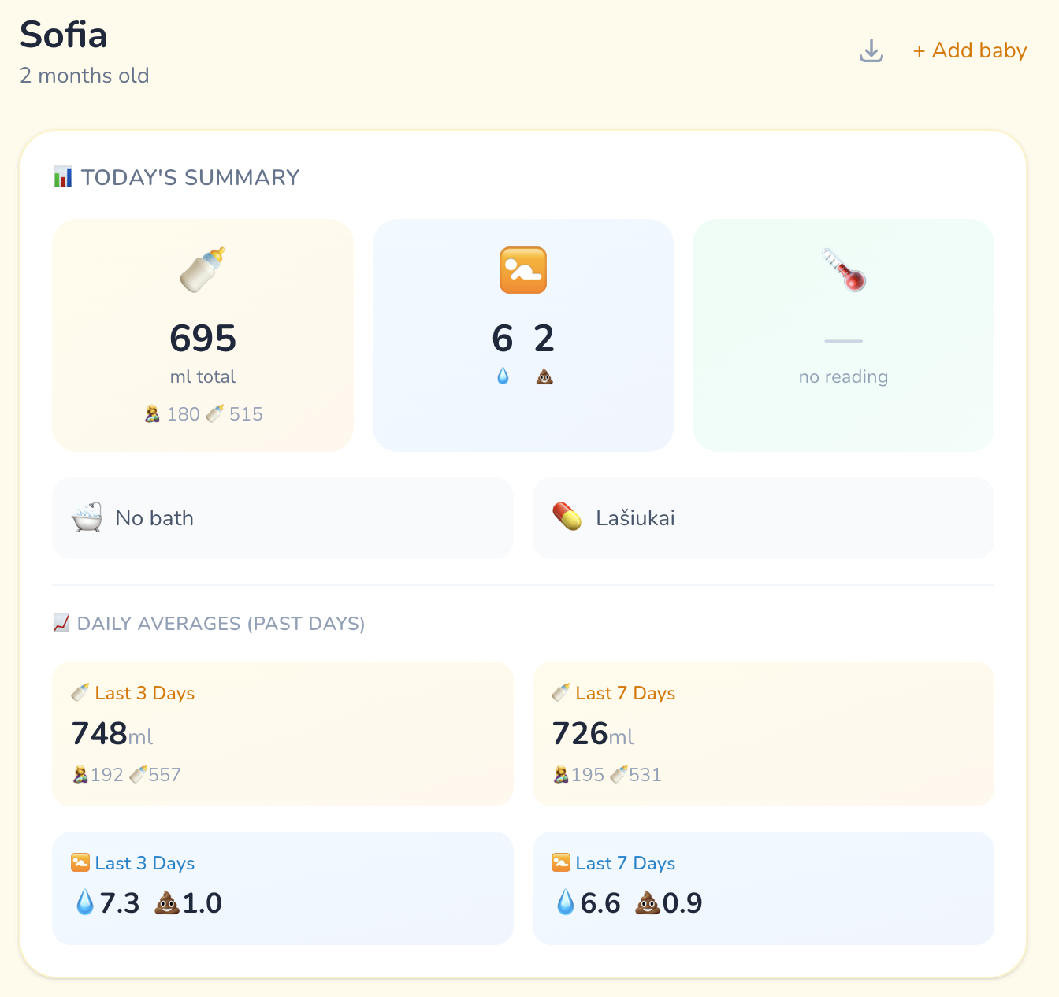Select the baby bottle feeding icon

(202, 270)
